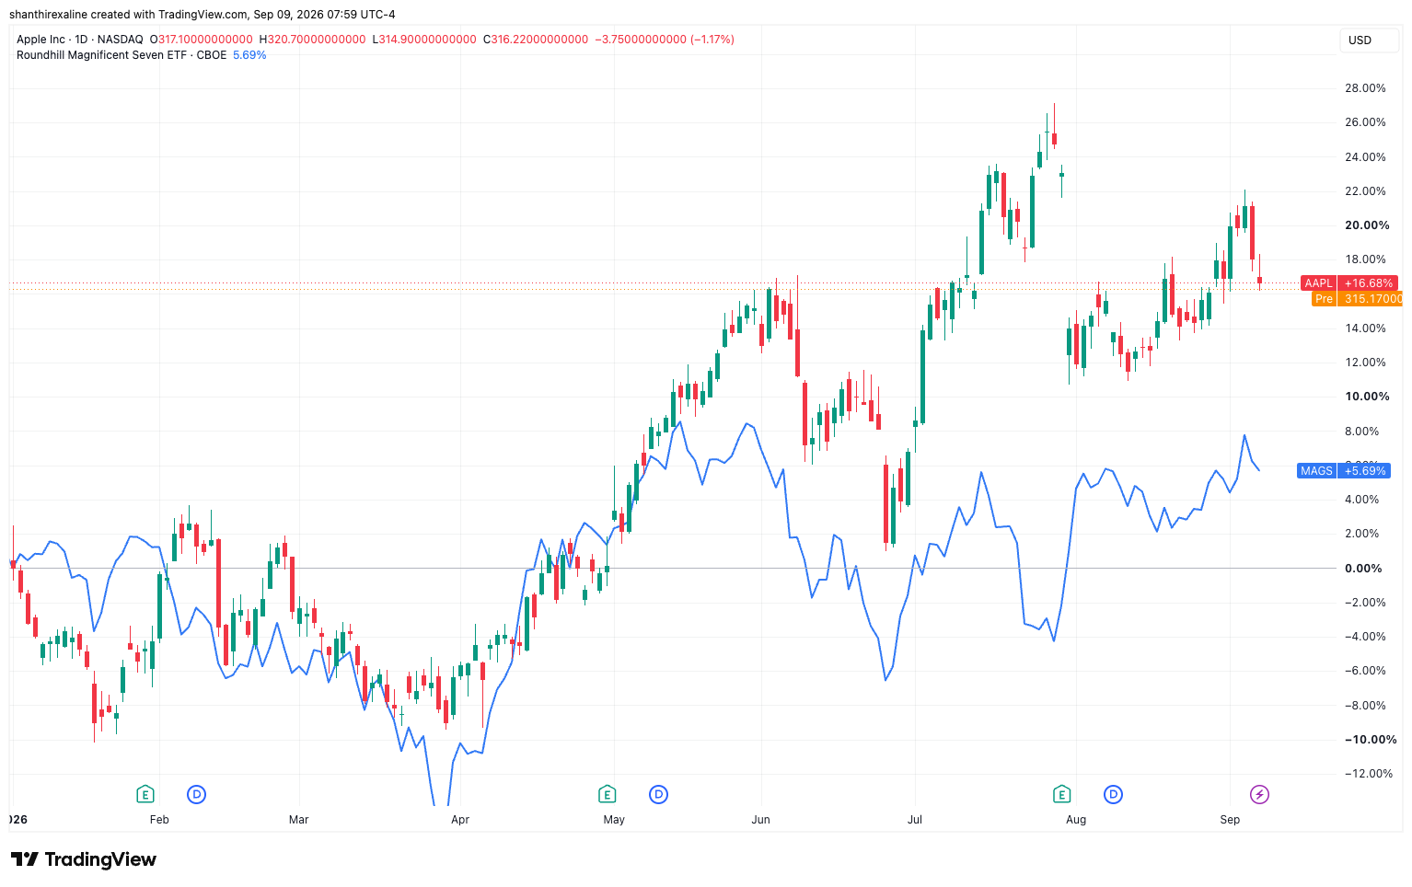Click the Apple Inc · 1D · NASDAQ title

80,40
